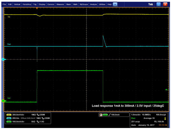Click the yellow C1 channel badge

pyautogui.click(x=9, y=115)
